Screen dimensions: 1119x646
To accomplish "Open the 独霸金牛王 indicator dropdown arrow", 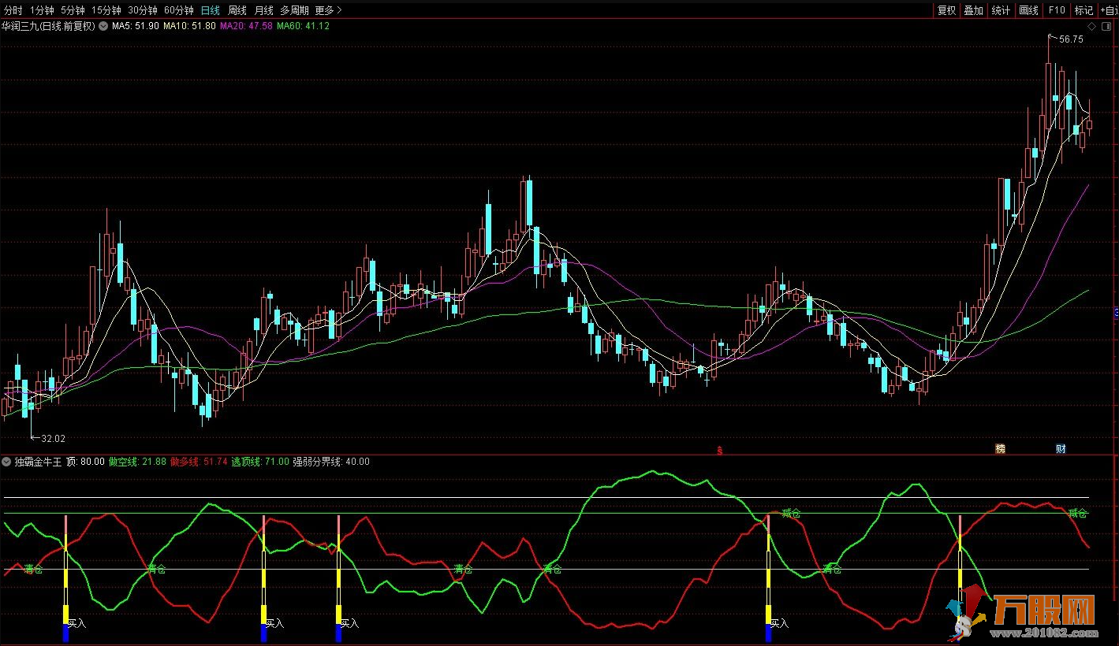I will [x=6, y=462].
